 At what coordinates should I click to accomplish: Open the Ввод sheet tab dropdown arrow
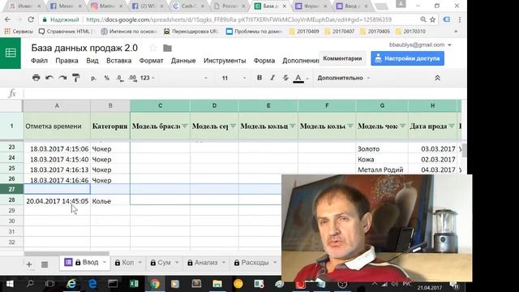point(105,263)
